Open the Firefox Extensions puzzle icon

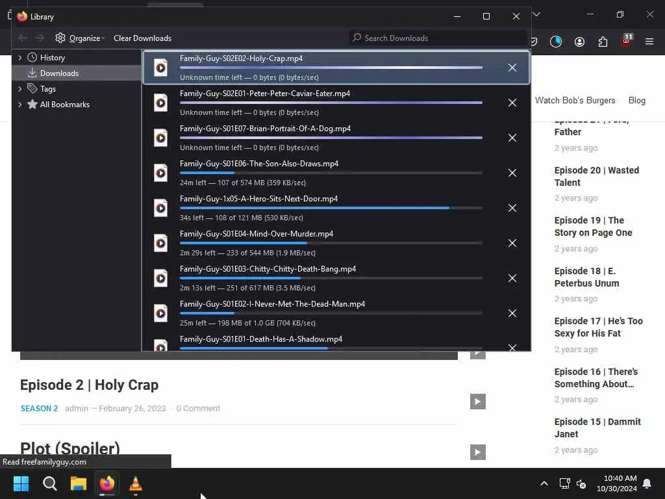point(603,42)
